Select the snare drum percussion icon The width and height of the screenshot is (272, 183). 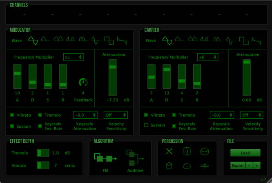click(x=205, y=151)
